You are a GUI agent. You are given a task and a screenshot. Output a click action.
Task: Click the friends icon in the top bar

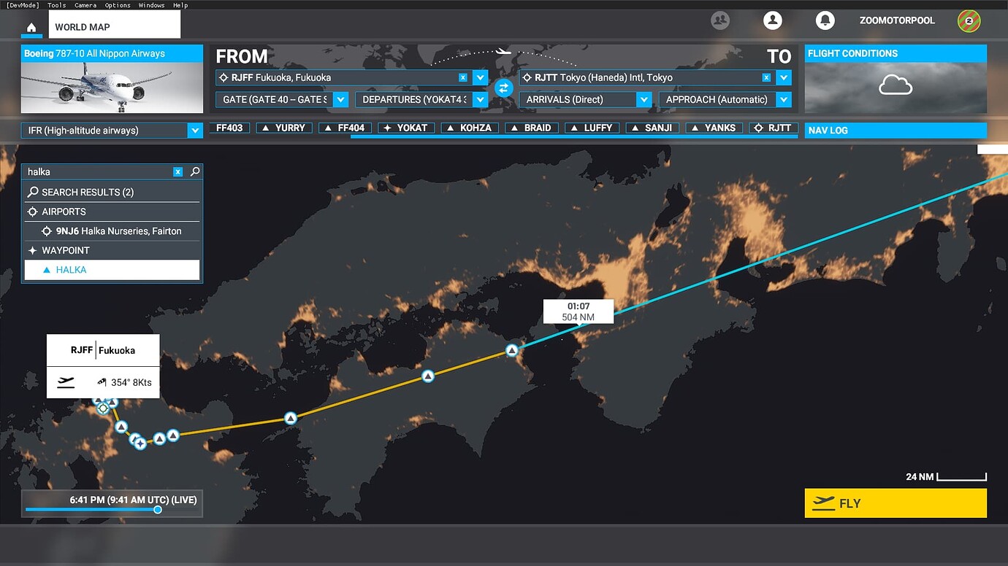click(x=720, y=20)
